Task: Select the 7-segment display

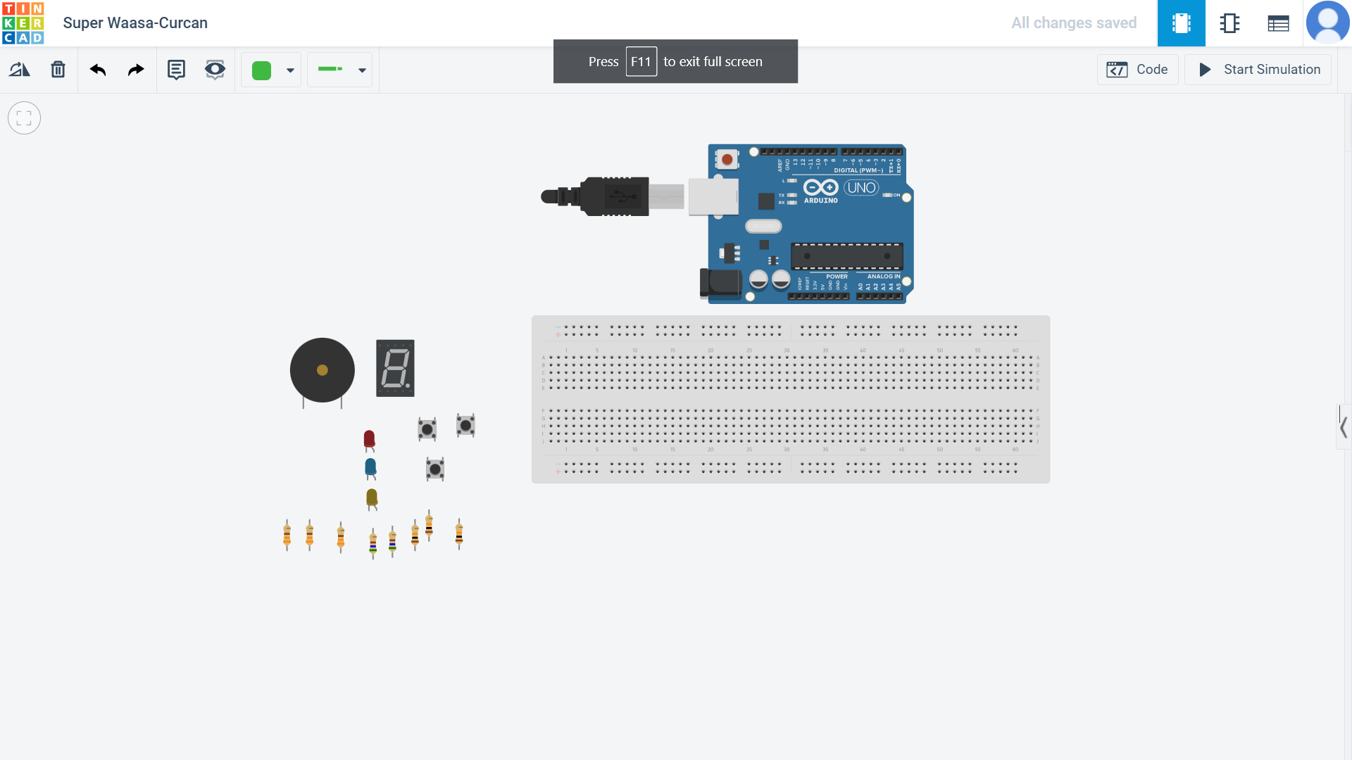Action: coord(395,368)
